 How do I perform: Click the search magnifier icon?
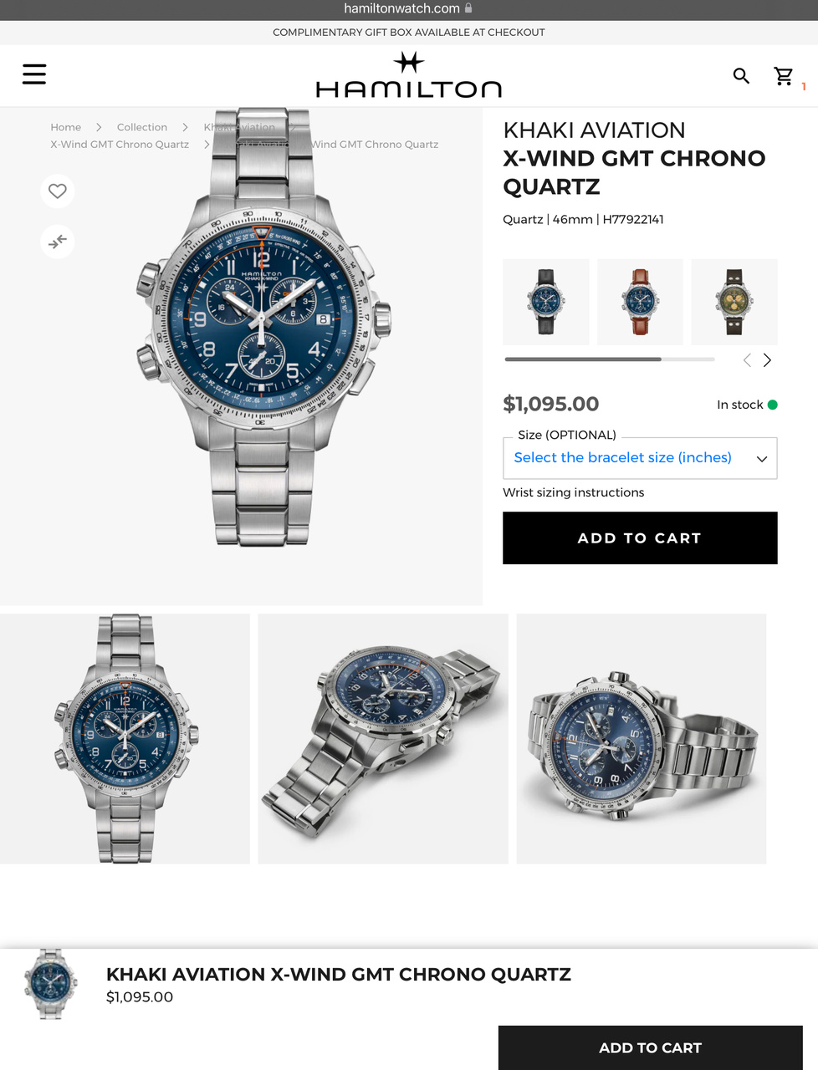741,76
